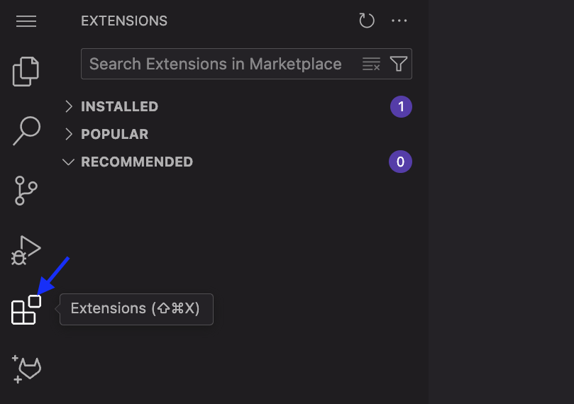Click the installed count badge showing 1
This screenshot has width=574, height=404.
pyautogui.click(x=401, y=107)
